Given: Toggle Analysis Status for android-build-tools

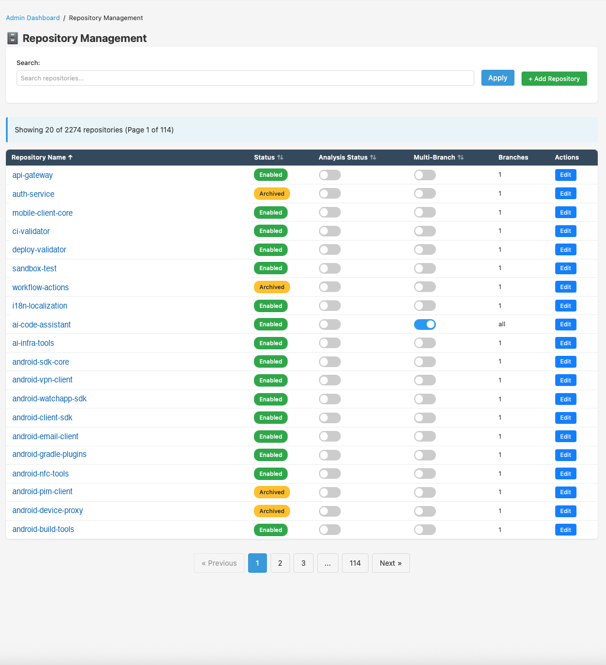Looking at the screenshot, I should click(x=330, y=530).
